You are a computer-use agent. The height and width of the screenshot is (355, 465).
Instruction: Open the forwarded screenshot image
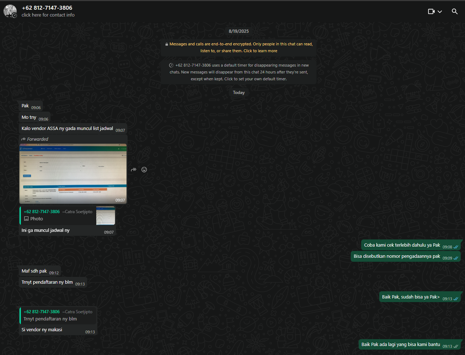(73, 174)
